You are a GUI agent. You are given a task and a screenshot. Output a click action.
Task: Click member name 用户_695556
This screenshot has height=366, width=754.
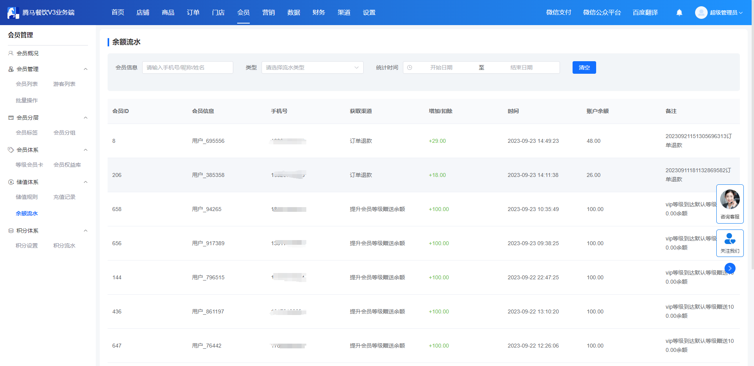tap(208, 141)
